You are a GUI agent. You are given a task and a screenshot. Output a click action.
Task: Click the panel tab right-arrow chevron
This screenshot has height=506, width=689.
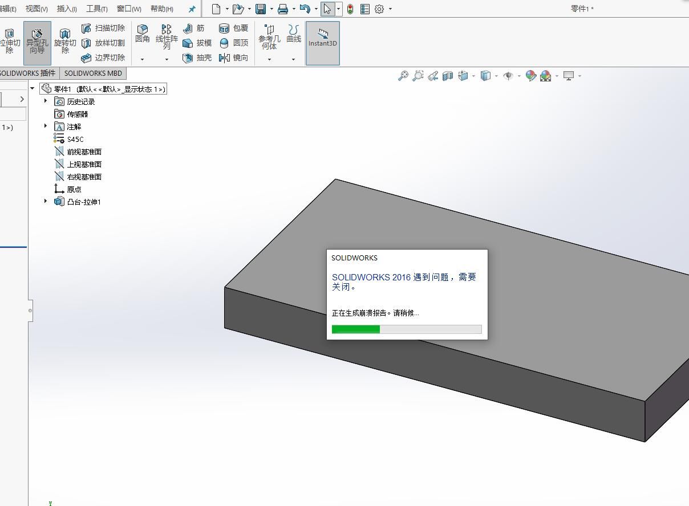click(x=22, y=99)
